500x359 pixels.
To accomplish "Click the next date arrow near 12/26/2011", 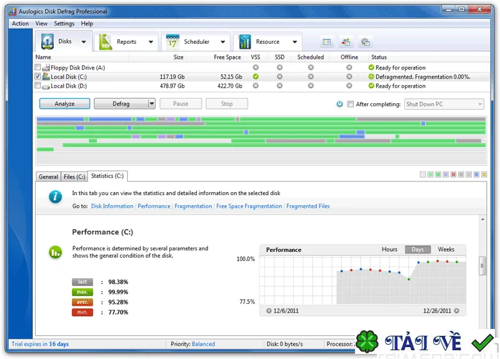I will tap(457, 311).
